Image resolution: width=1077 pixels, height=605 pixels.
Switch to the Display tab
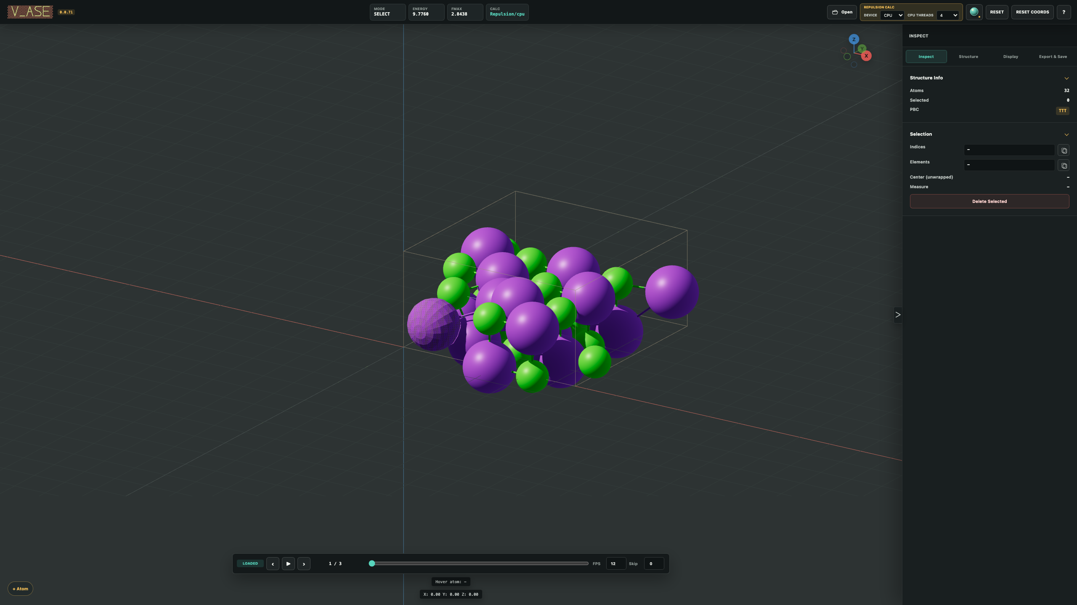click(1011, 56)
